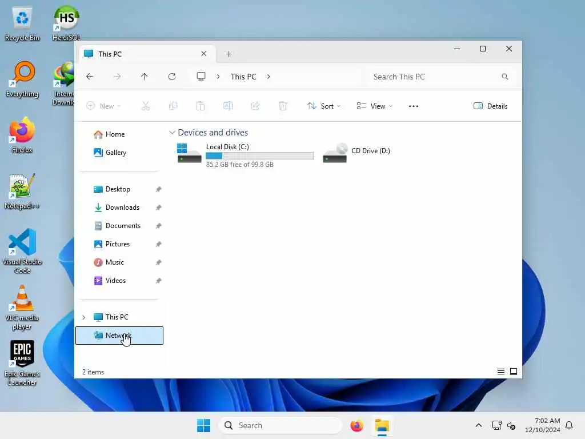Click chevron before This PC in path
The width and height of the screenshot is (585, 439).
click(218, 77)
